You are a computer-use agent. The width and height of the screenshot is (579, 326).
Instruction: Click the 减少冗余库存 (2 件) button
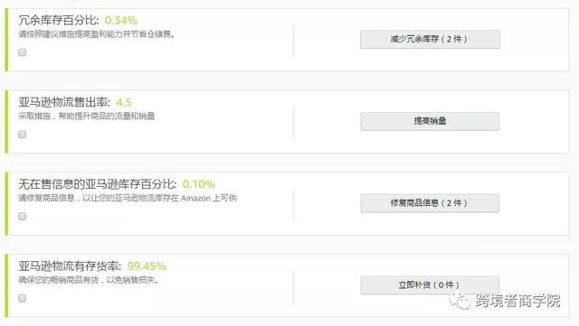pos(431,39)
